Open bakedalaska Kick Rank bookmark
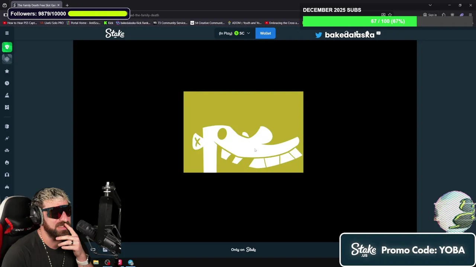The width and height of the screenshot is (476, 267). coord(133,23)
